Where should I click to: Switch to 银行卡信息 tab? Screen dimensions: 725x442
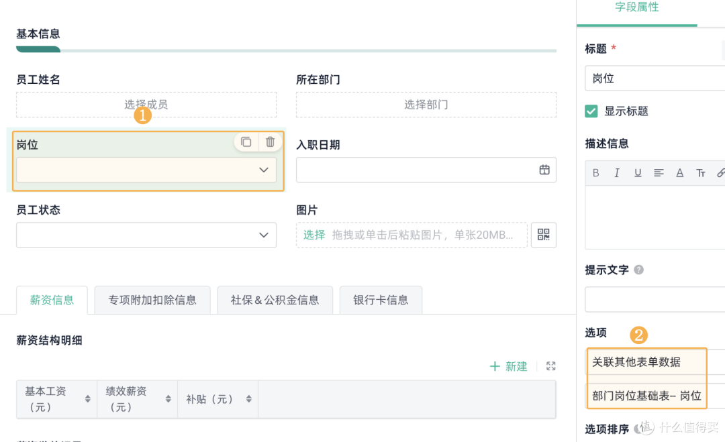pos(381,300)
